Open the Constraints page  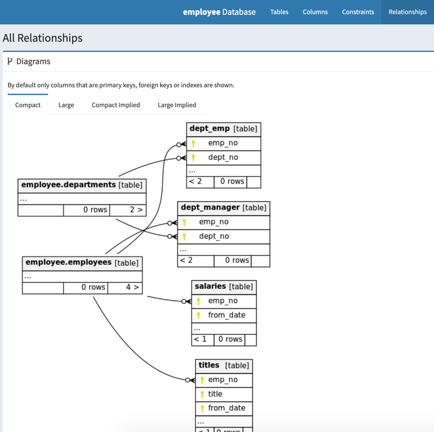pos(358,12)
